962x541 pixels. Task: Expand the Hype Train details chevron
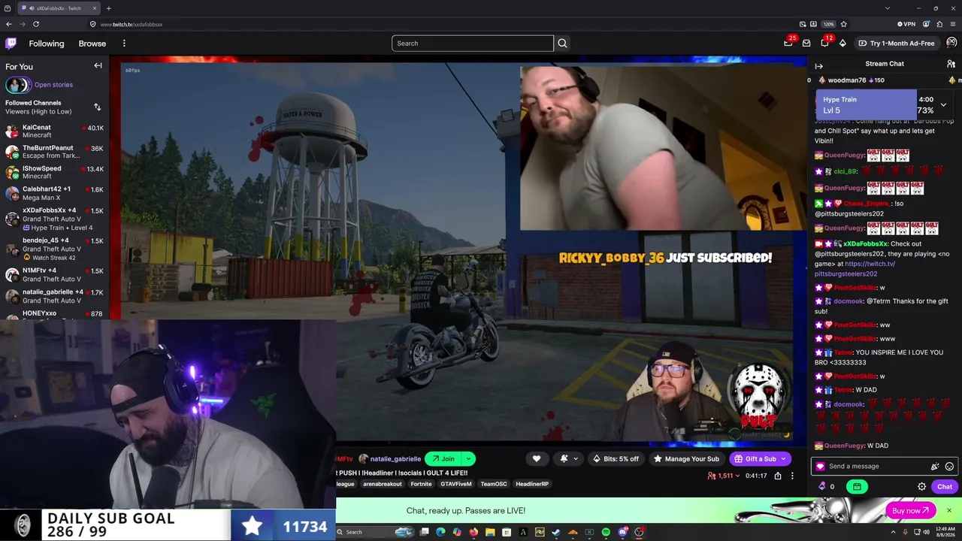(x=944, y=104)
